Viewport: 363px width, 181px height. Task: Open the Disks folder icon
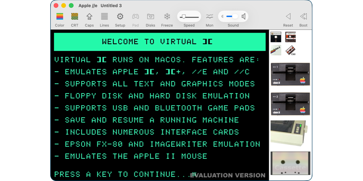click(x=150, y=16)
